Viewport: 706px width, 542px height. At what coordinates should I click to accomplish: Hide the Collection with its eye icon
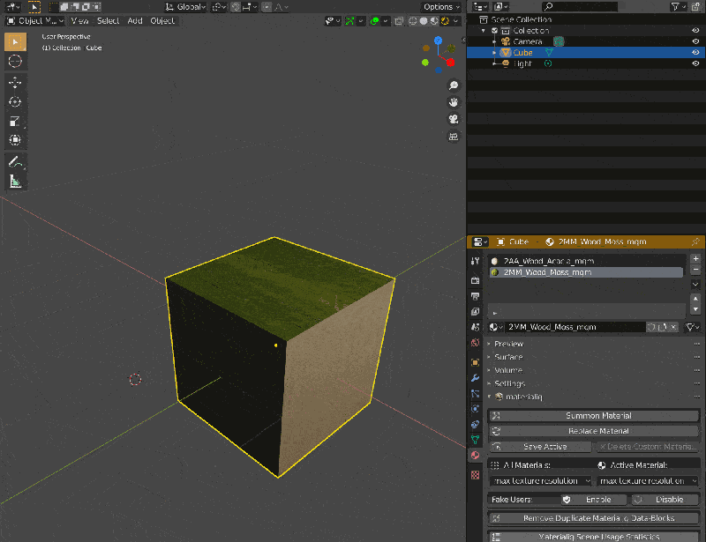[695, 31]
